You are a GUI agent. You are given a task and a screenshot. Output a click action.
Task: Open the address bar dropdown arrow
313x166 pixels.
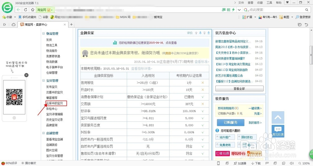point(239,10)
